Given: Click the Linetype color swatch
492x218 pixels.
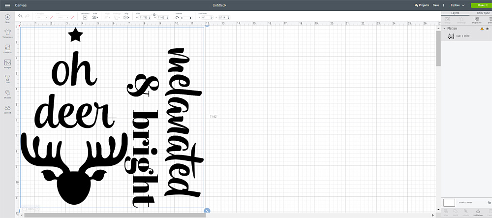Looking at the screenshot, I should tap(52, 18).
